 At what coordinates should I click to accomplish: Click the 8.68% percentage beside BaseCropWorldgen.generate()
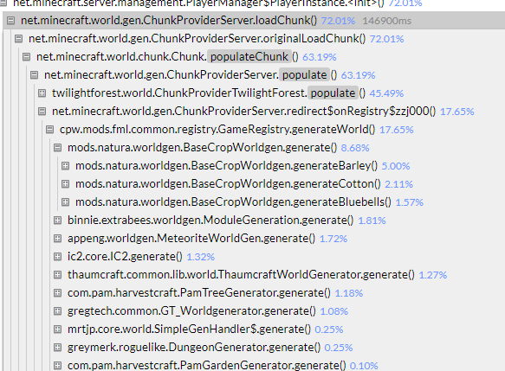(355, 148)
